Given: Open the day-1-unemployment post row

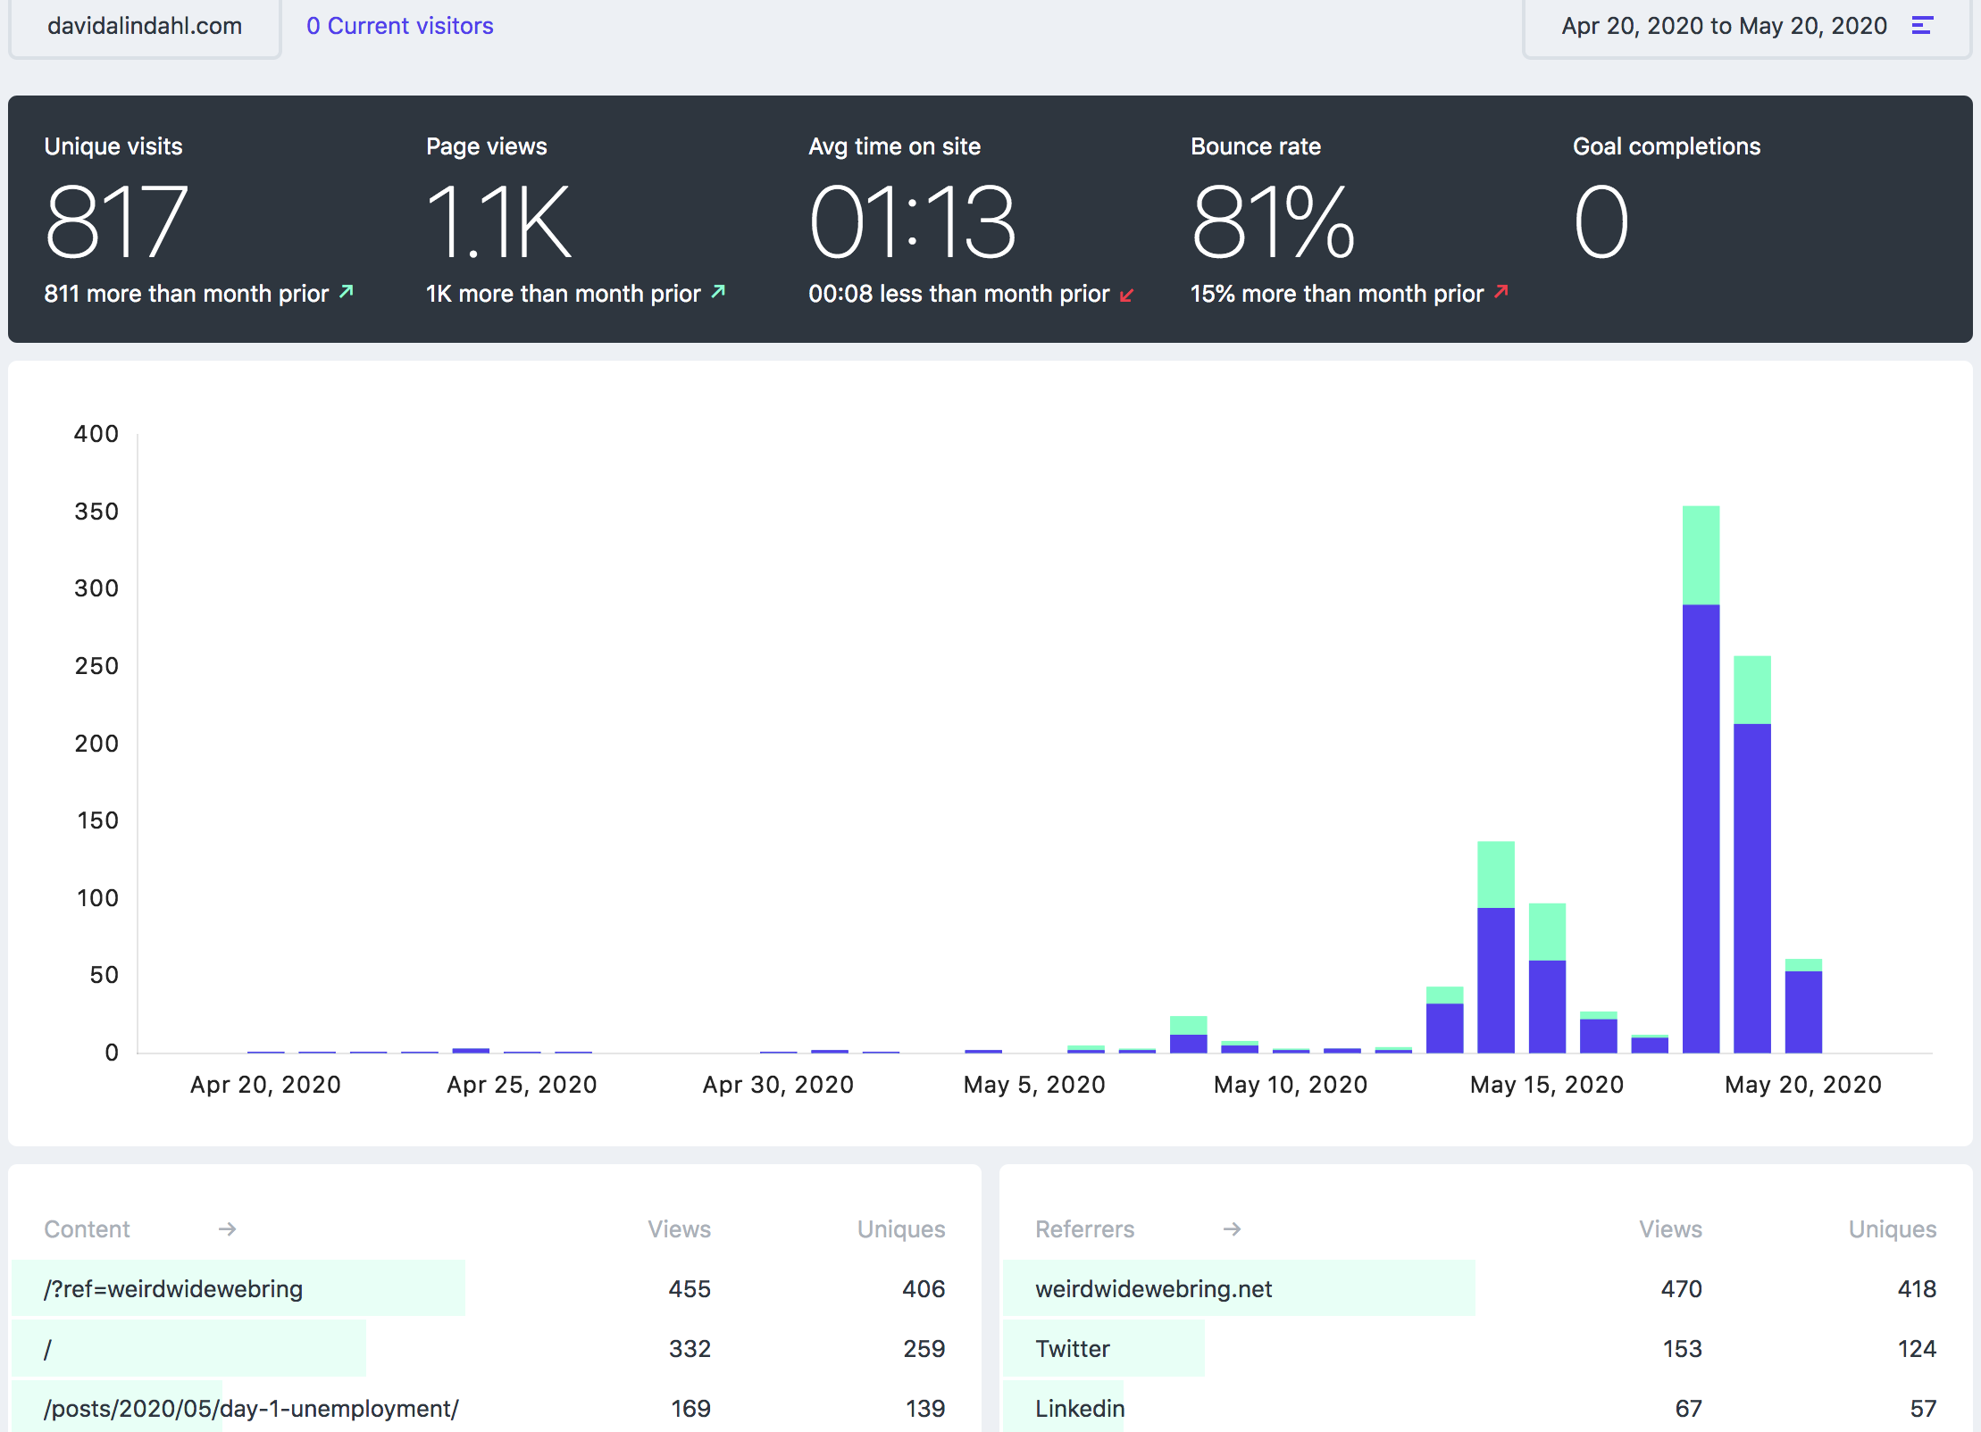Looking at the screenshot, I should click(x=251, y=1408).
